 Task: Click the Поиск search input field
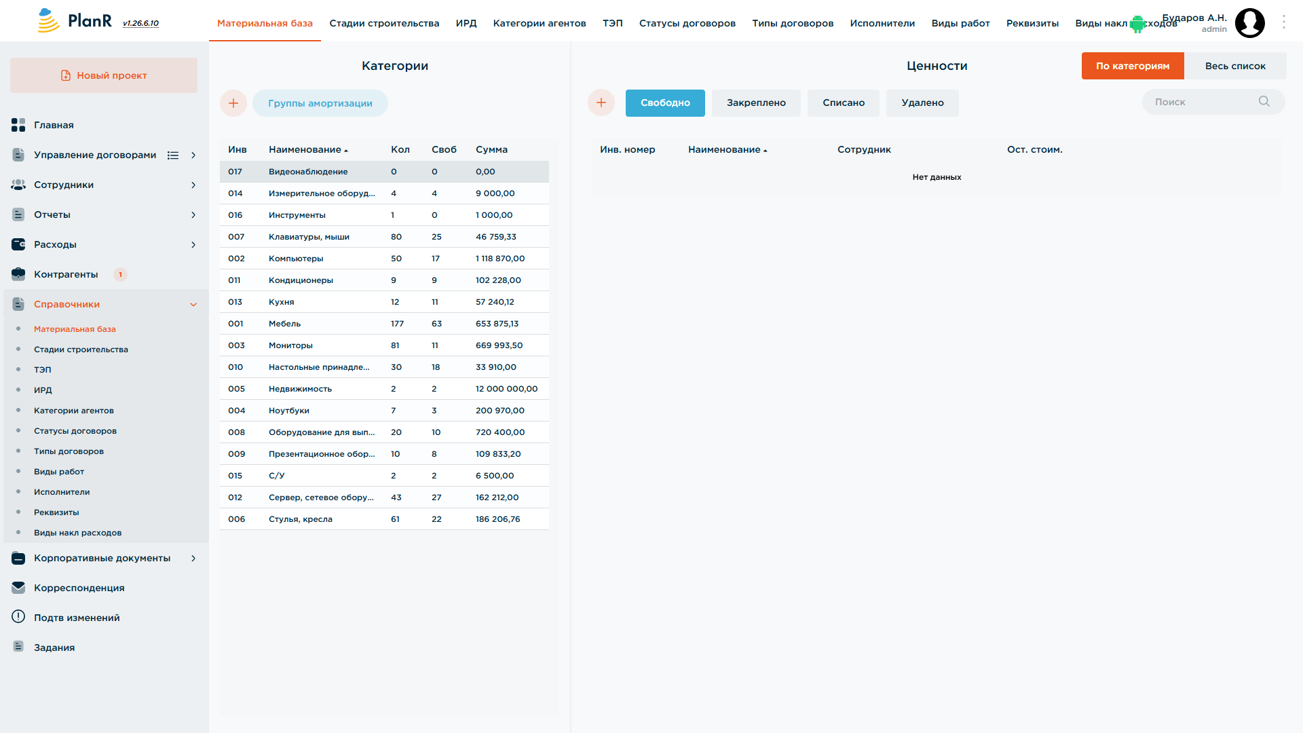pyautogui.click(x=1202, y=102)
